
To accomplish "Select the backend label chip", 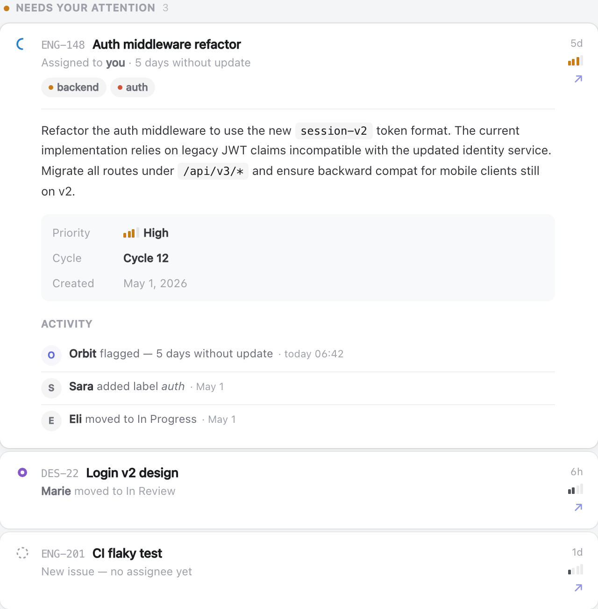I will 74,87.
